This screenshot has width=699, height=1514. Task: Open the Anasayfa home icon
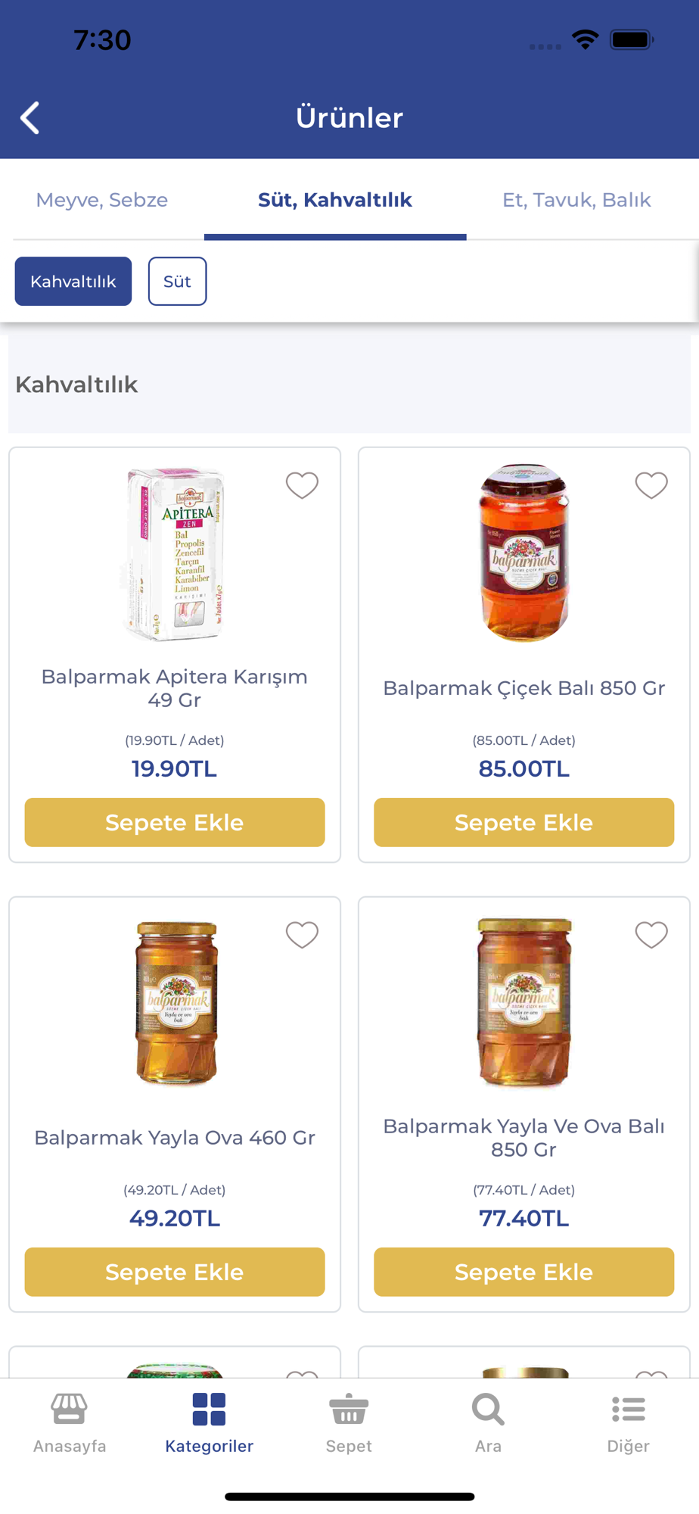(70, 1410)
